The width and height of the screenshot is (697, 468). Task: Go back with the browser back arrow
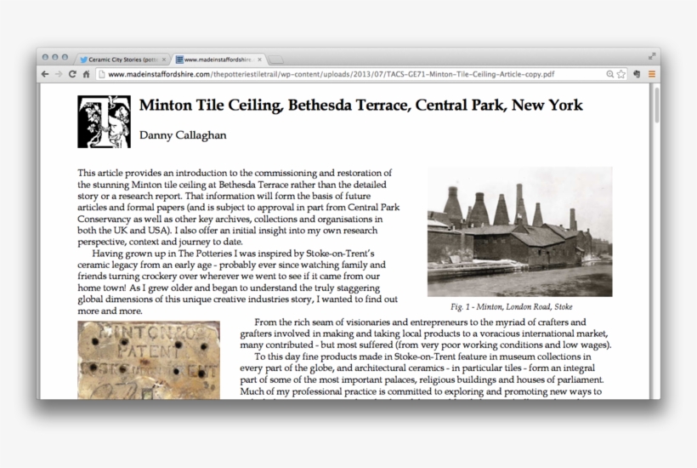point(45,74)
